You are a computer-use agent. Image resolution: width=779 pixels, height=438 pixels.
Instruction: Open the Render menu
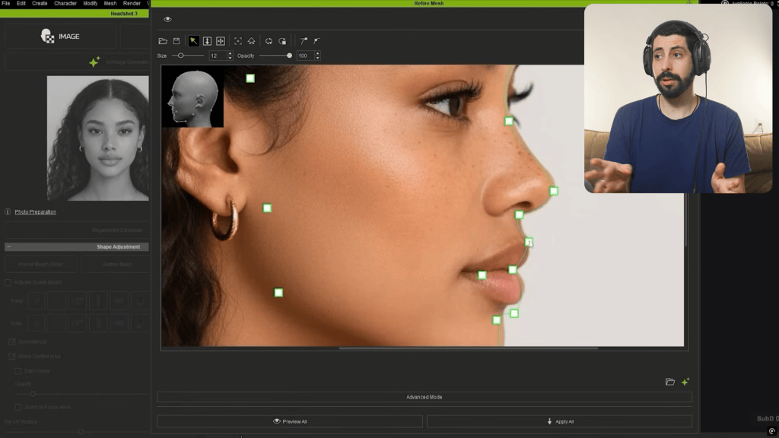pyautogui.click(x=132, y=4)
